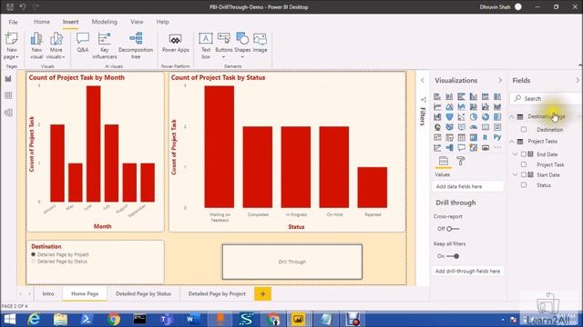
Task: Click the Fields pane Search box
Action: pos(545,99)
